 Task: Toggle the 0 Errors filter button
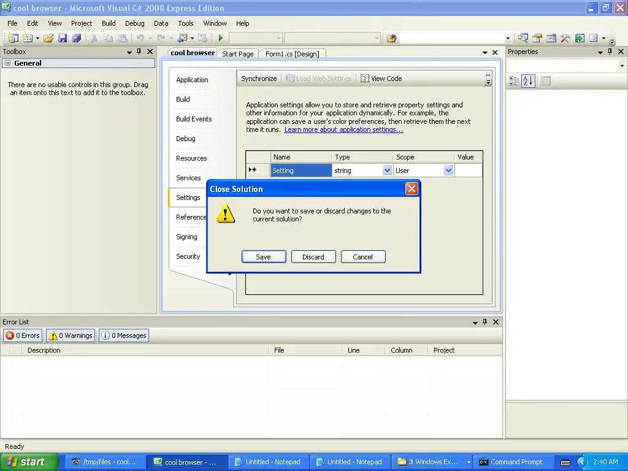[x=23, y=335]
